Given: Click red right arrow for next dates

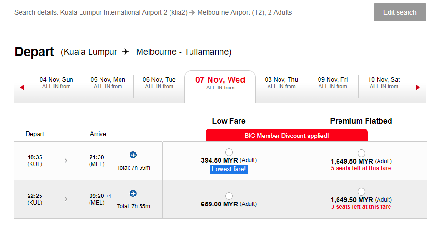Looking at the screenshot, I should [x=418, y=88].
